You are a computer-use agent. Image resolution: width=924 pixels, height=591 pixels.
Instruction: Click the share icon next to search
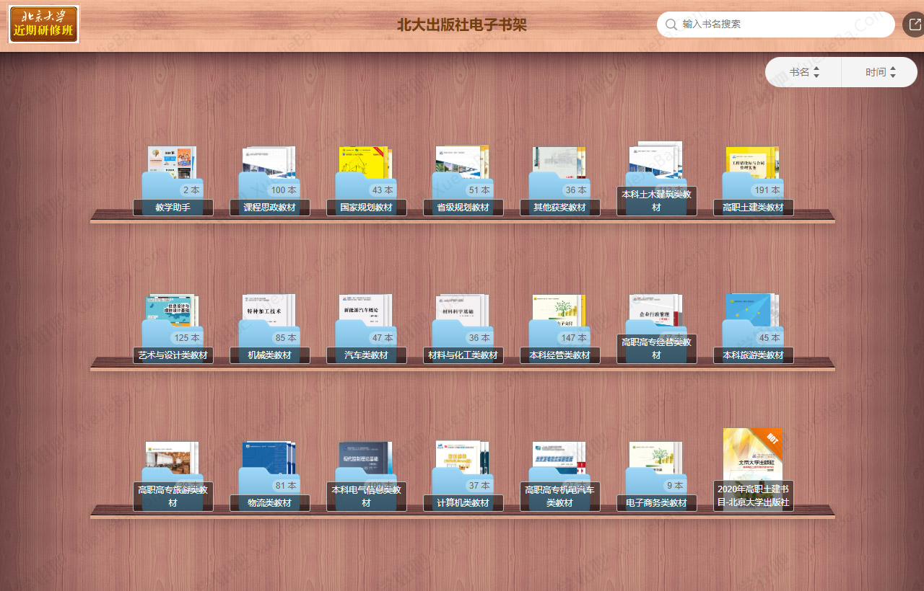pyautogui.click(x=913, y=25)
